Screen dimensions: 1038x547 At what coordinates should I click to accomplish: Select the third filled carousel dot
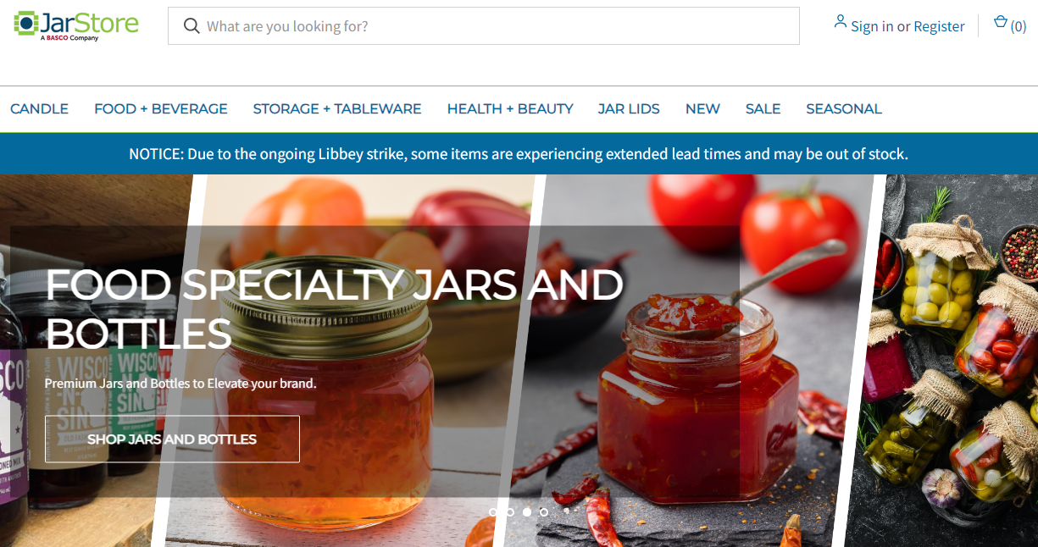click(527, 511)
